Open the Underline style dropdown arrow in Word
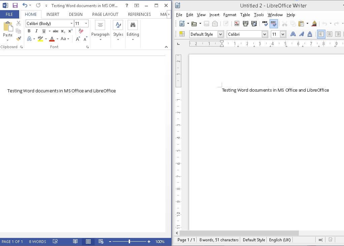Viewport: 344px width, 246px height. click(x=50, y=31)
